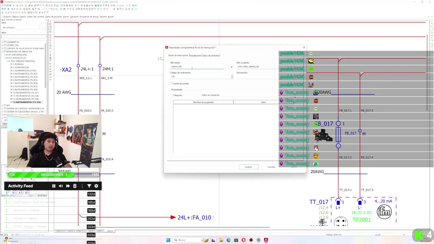Open Opciones menu
The height and width of the screenshot is (244, 434).
click(x=74, y=17)
